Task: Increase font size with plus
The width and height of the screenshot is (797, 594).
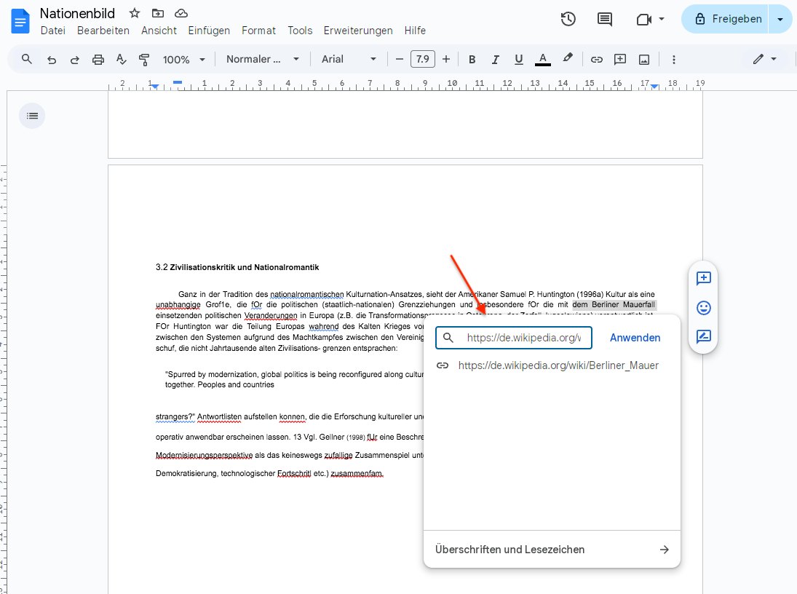Action: [x=446, y=60]
